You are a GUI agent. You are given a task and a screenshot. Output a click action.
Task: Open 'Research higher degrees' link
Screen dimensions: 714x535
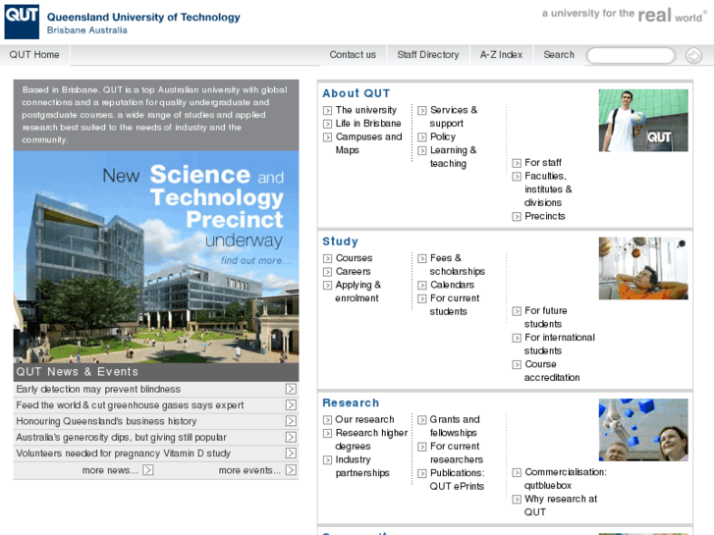pyautogui.click(x=371, y=440)
